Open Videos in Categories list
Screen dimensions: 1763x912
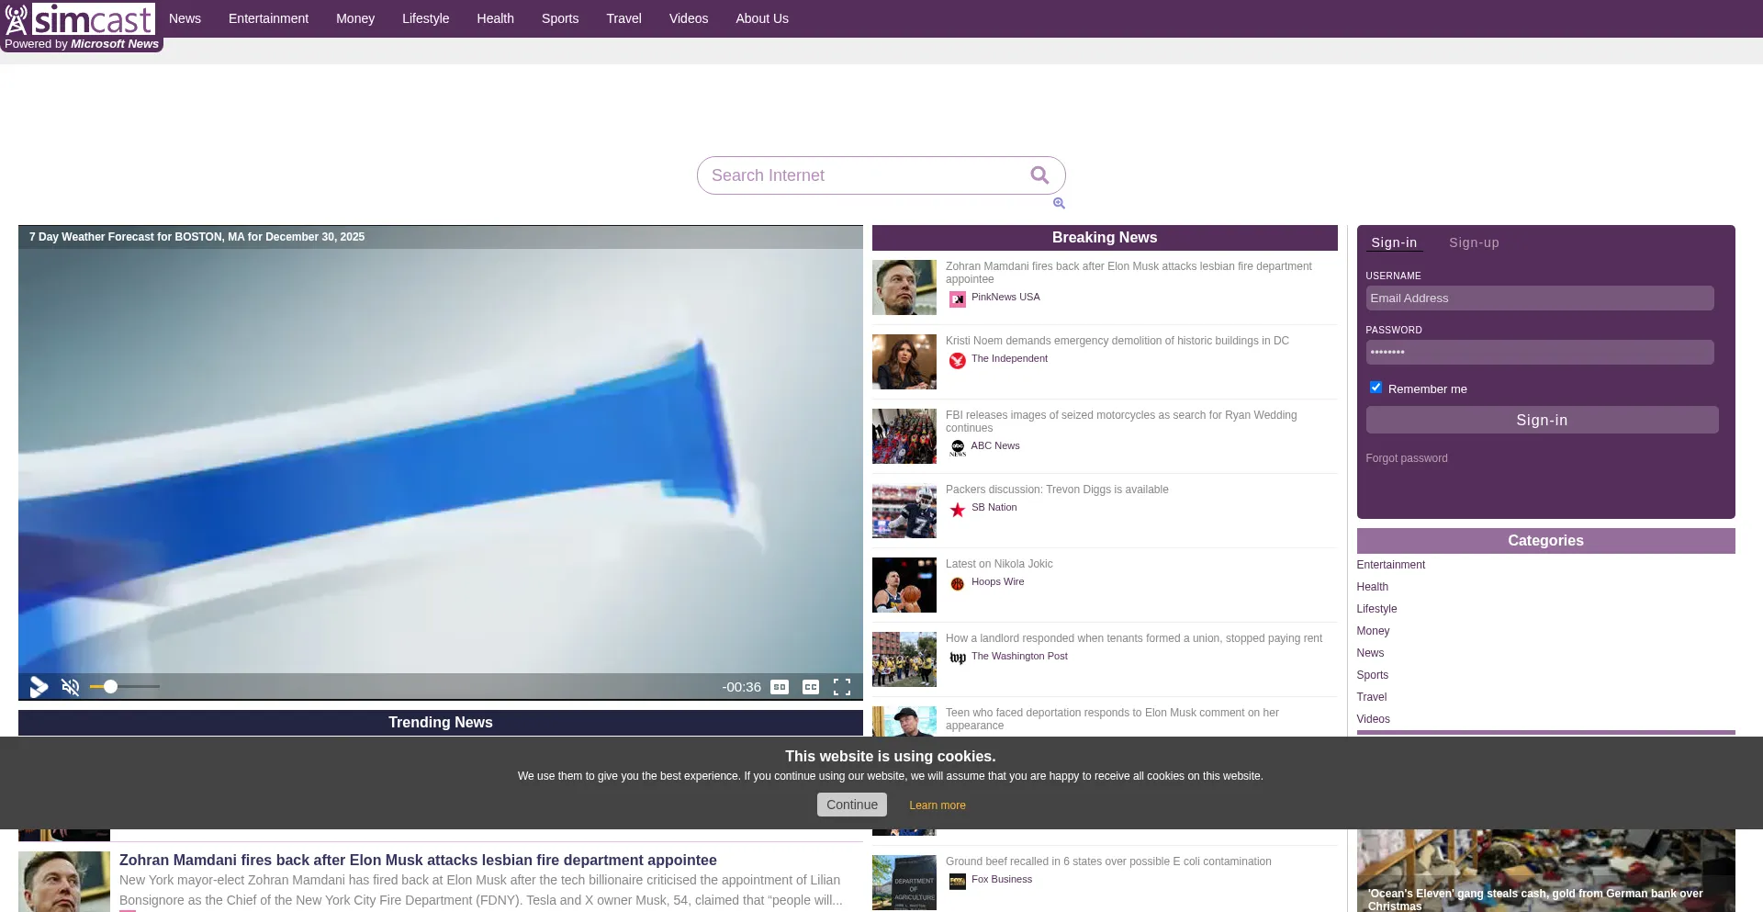click(1374, 719)
